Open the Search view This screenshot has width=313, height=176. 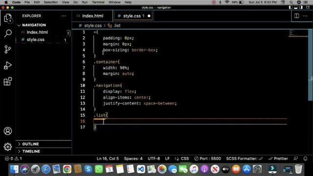(8, 34)
